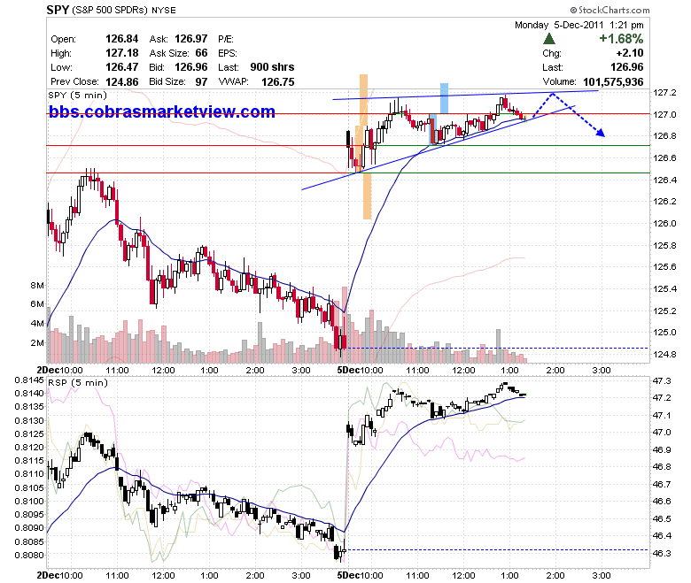Click the 5Dec10:00 label under RSP chart

360,576
